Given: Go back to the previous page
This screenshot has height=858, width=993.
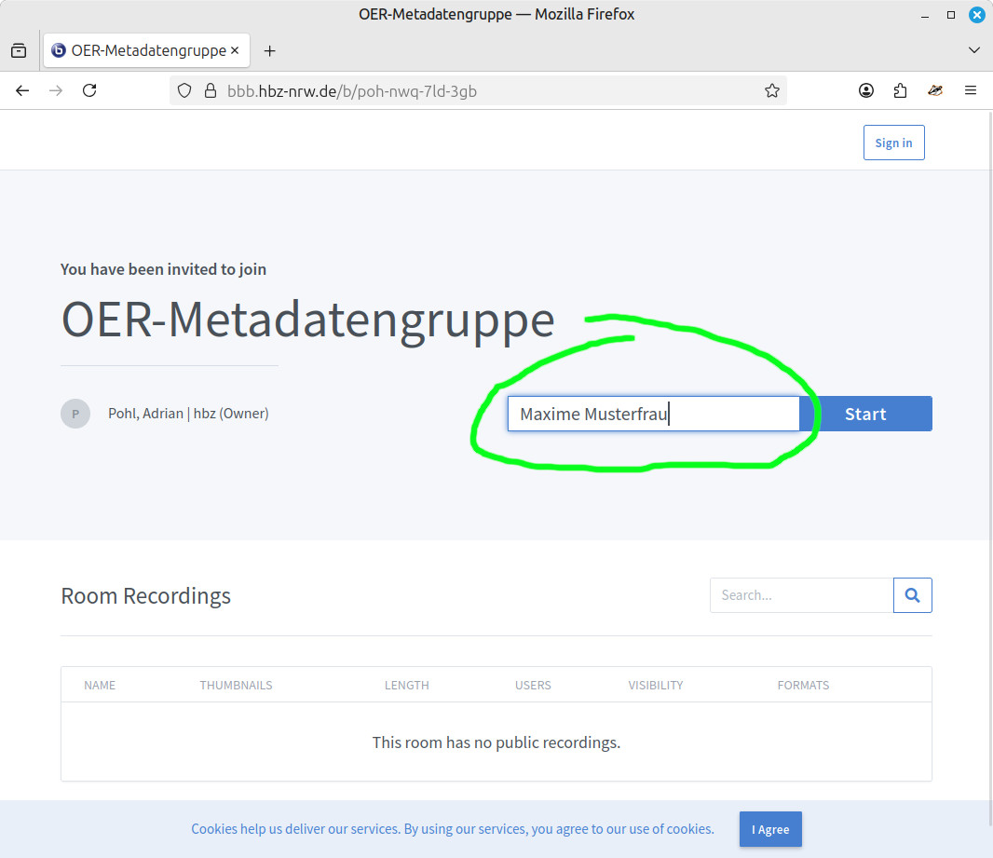Looking at the screenshot, I should pos(22,90).
